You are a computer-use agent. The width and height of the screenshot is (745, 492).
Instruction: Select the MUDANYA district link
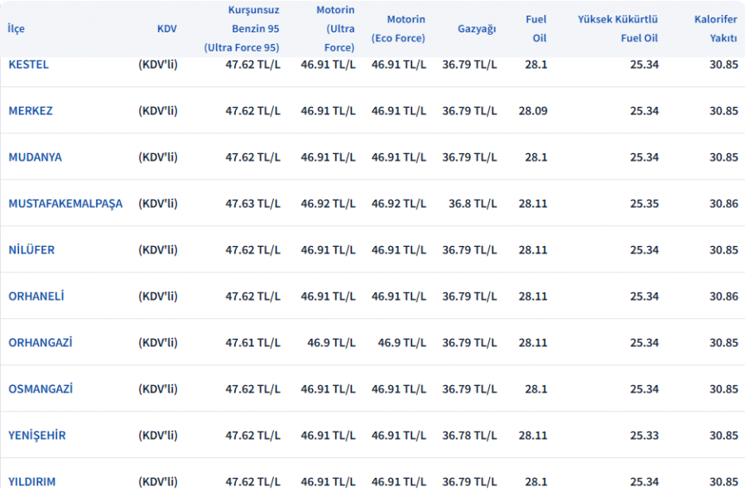(x=35, y=157)
